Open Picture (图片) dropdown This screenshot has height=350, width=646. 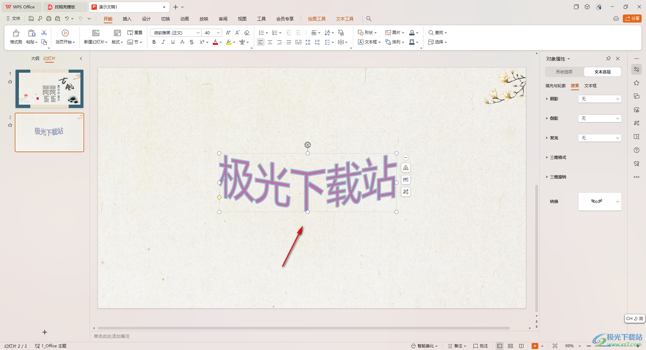395,33
